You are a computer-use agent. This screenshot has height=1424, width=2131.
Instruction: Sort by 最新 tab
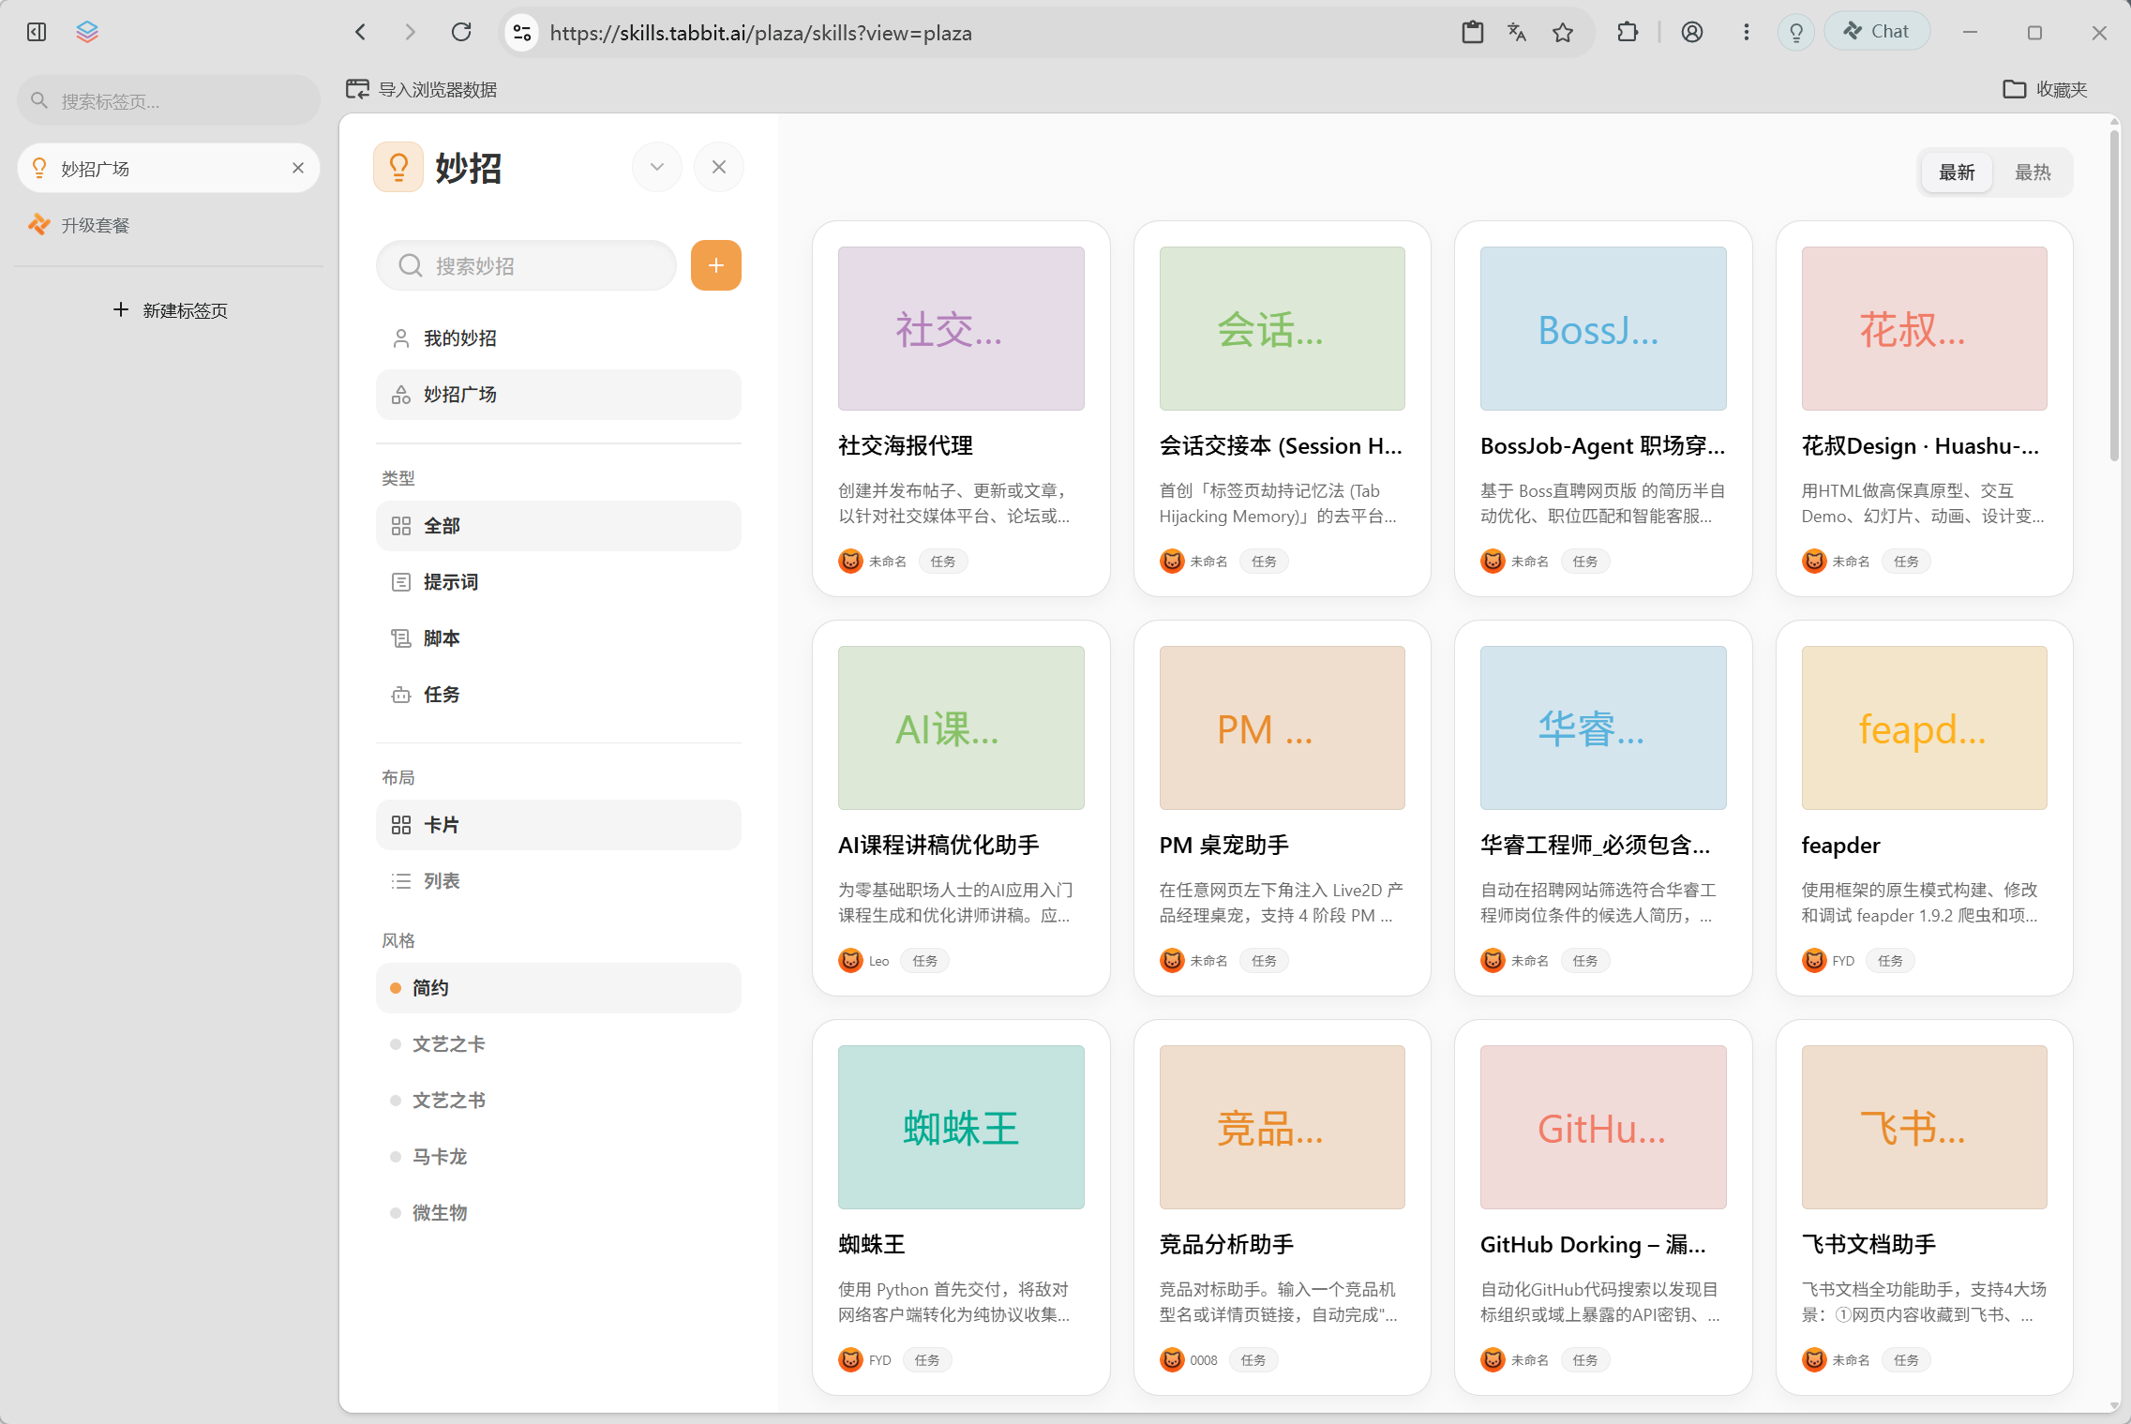pos(1957,172)
